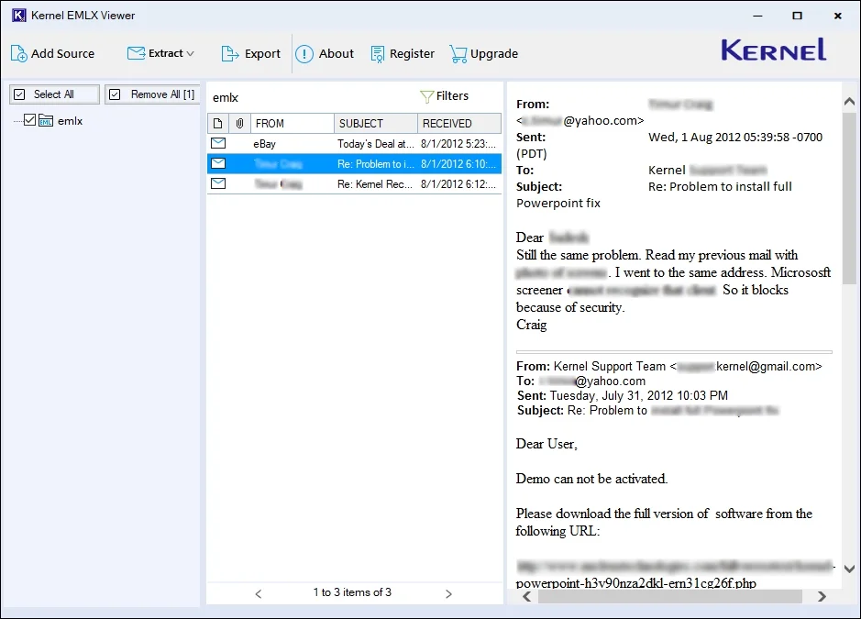
Task: Click the eBay message envelope icon
Action: (x=218, y=144)
